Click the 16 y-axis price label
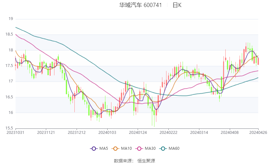 (x=11, y=113)
